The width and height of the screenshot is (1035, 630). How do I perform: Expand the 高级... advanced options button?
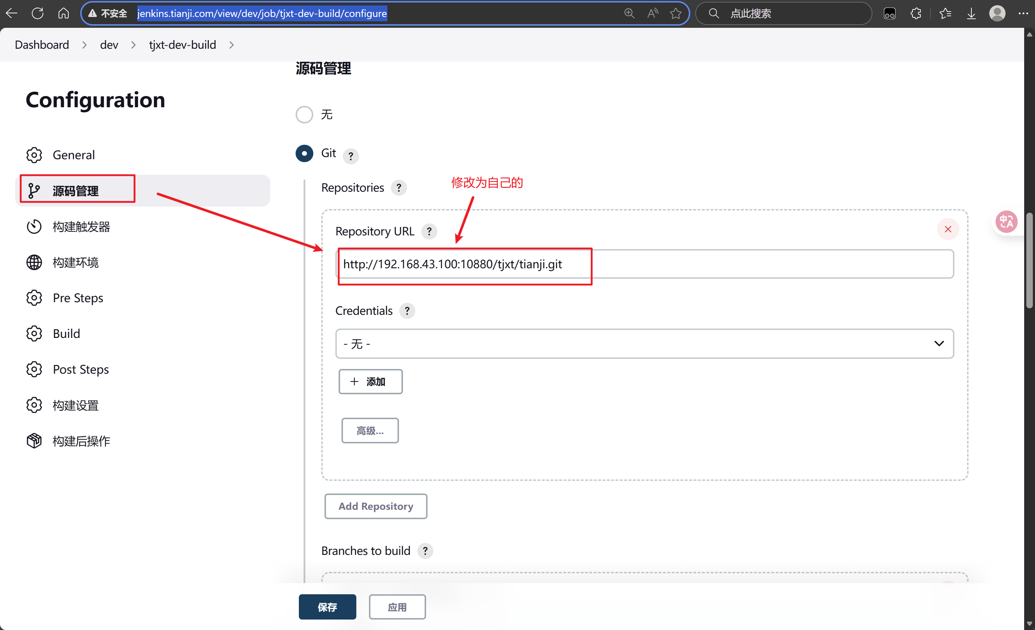tap(370, 431)
